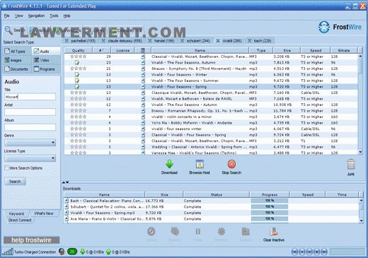
Task: Select Programs search type
Action: coord(46,69)
